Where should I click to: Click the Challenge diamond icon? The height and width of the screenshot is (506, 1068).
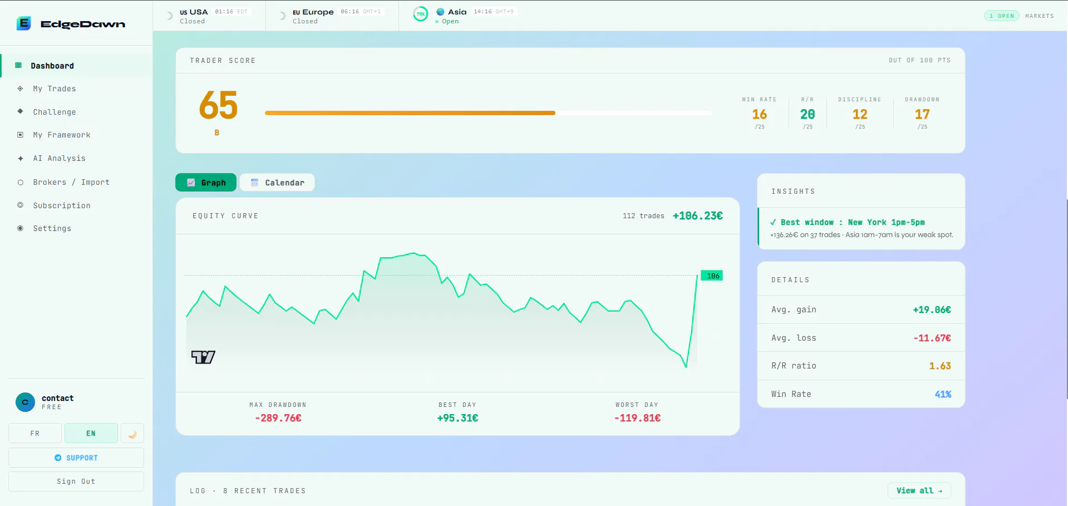point(20,111)
